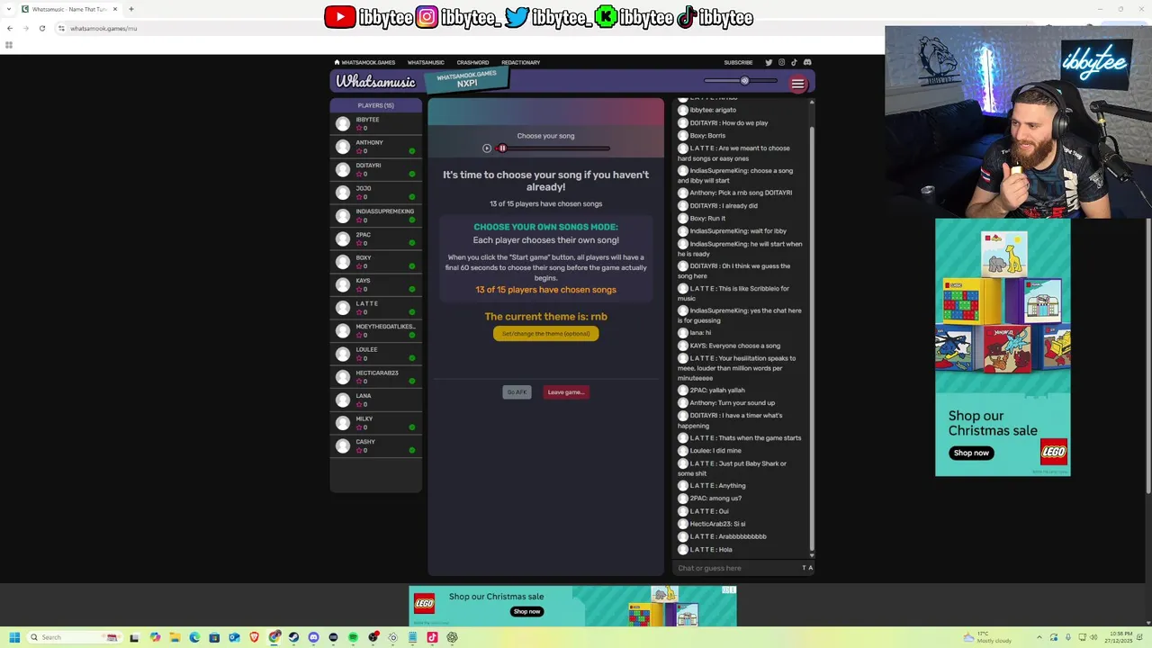
Task: Click the browser back arrow
Action: (x=10, y=28)
